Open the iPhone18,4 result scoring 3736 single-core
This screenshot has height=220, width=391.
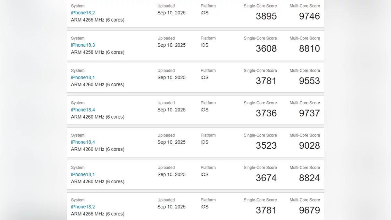83,110
